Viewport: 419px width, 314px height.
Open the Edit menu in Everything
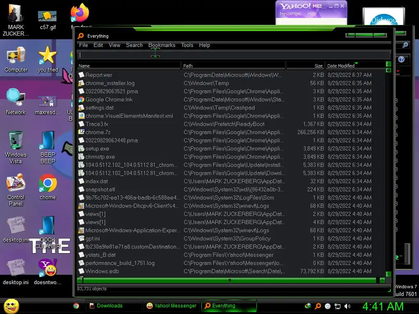coord(98,45)
